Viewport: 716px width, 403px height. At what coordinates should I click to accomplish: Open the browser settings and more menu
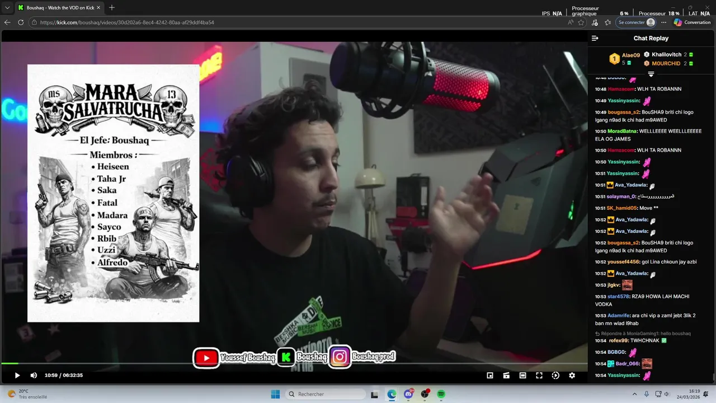[663, 22]
